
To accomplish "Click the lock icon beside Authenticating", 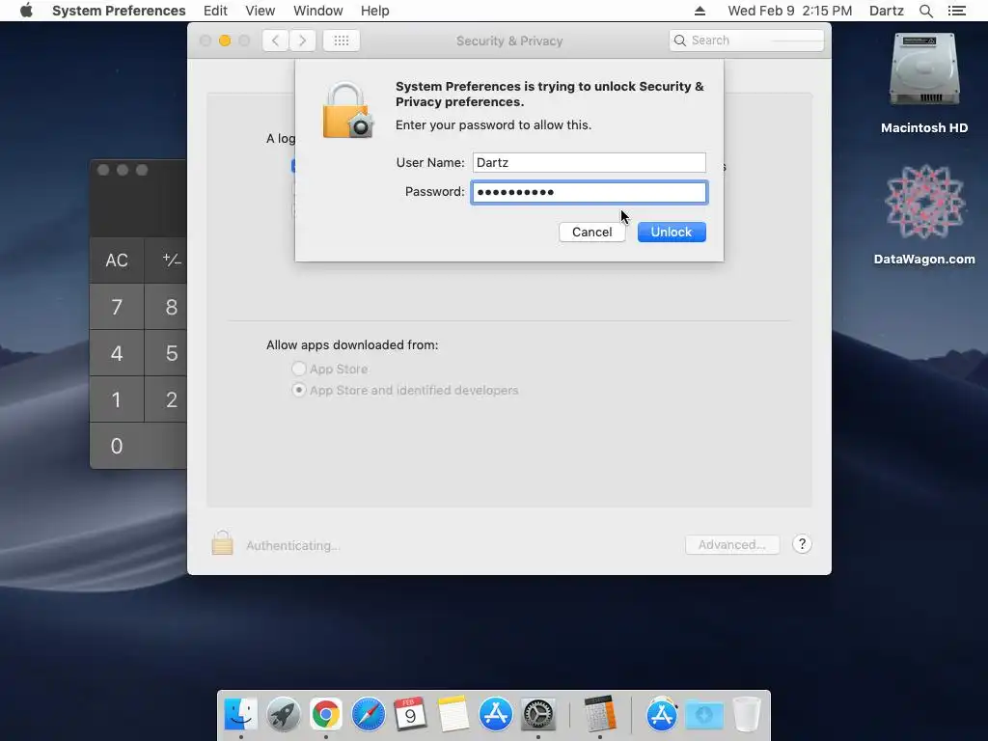I will (222, 542).
